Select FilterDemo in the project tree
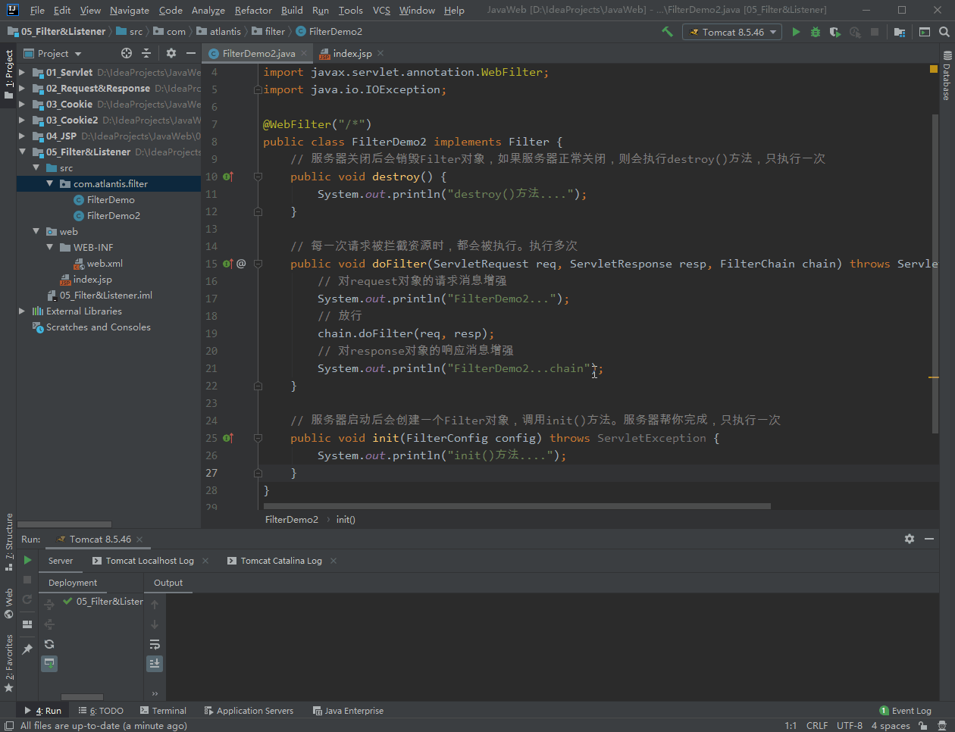 point(111,200)
